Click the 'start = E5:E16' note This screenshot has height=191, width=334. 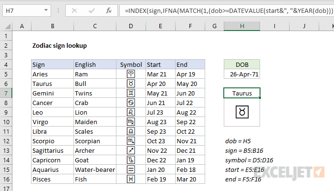(244, 170)
